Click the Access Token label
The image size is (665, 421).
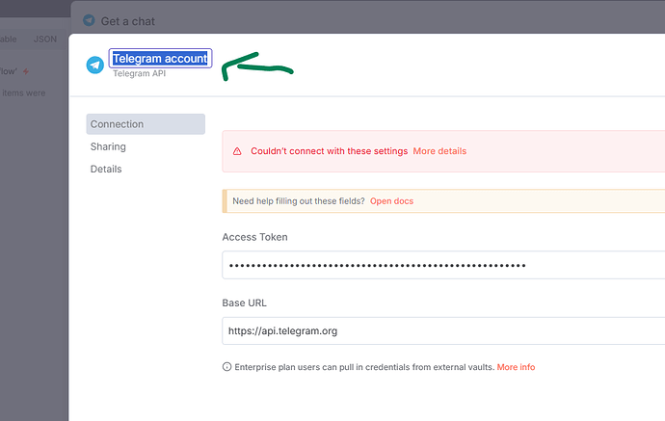pos(254,237)
